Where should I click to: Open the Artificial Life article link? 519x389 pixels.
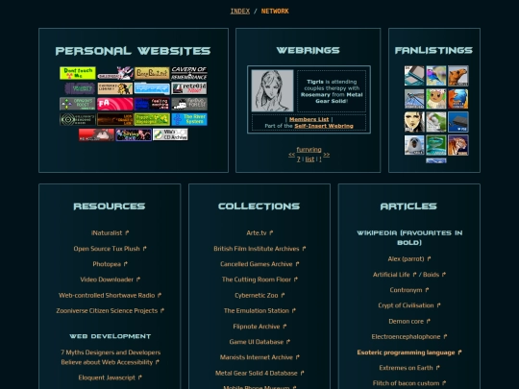tap(394, 275)
